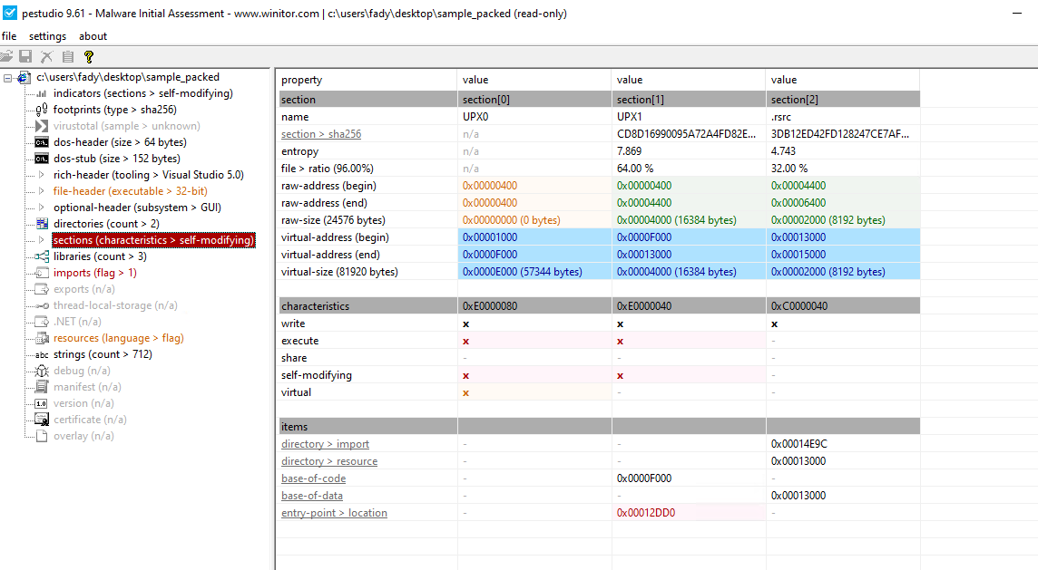Viewport: 1038px width, 570px height.
Task: Expand the optional-header tree node arrow
Action: point(41,208)
